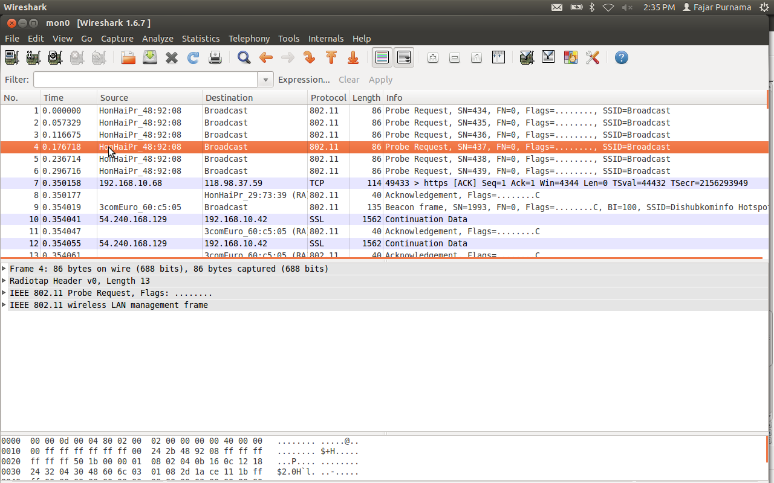Select TCP packet 7 from 192.168.10.68
Image resolution: width=774 pixels, height=483 pixels.
(x=385, y=183)
